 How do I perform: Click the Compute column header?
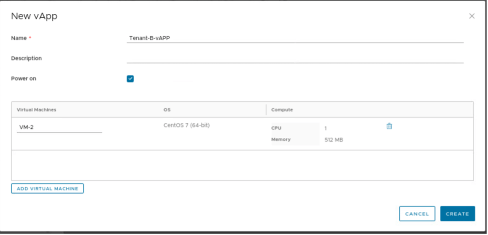(282, 110)
